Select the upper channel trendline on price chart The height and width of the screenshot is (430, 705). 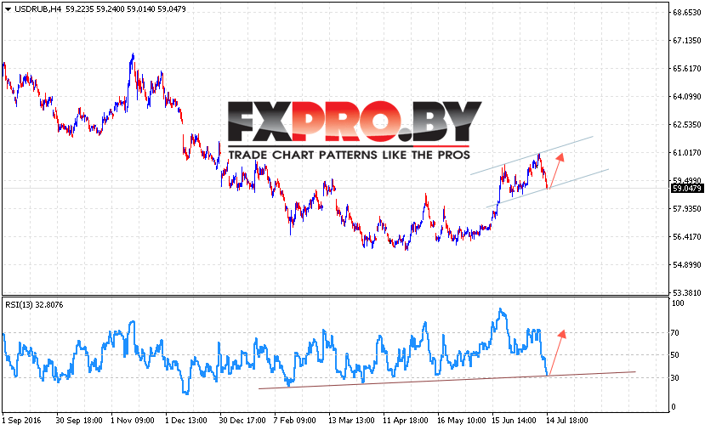532,156
